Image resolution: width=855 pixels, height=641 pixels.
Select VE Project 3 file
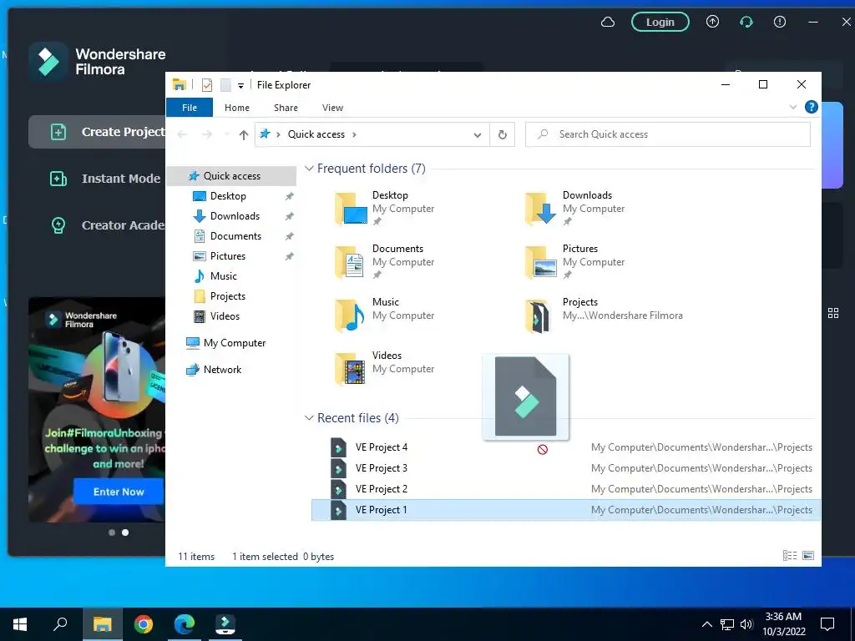tap(565, 468)
